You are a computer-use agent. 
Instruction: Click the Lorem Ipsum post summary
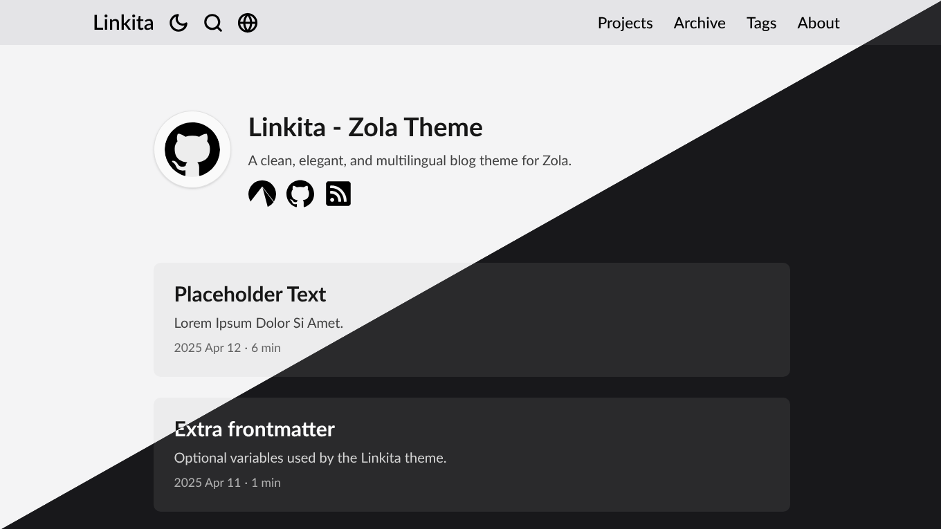[259, 322]
